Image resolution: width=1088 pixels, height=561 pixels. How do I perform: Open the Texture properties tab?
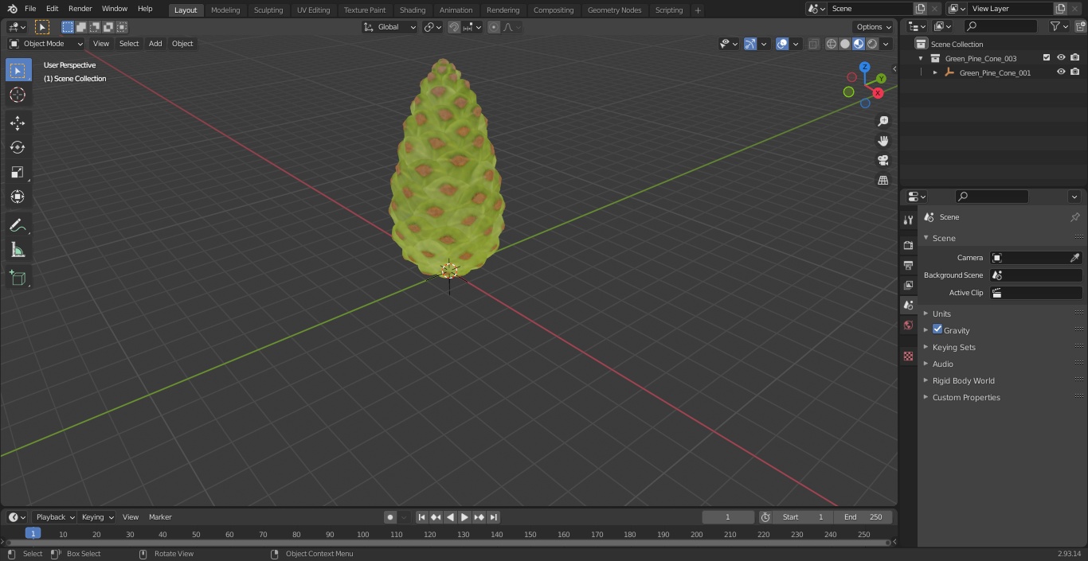pyautogui.click(x=908, y=356)
